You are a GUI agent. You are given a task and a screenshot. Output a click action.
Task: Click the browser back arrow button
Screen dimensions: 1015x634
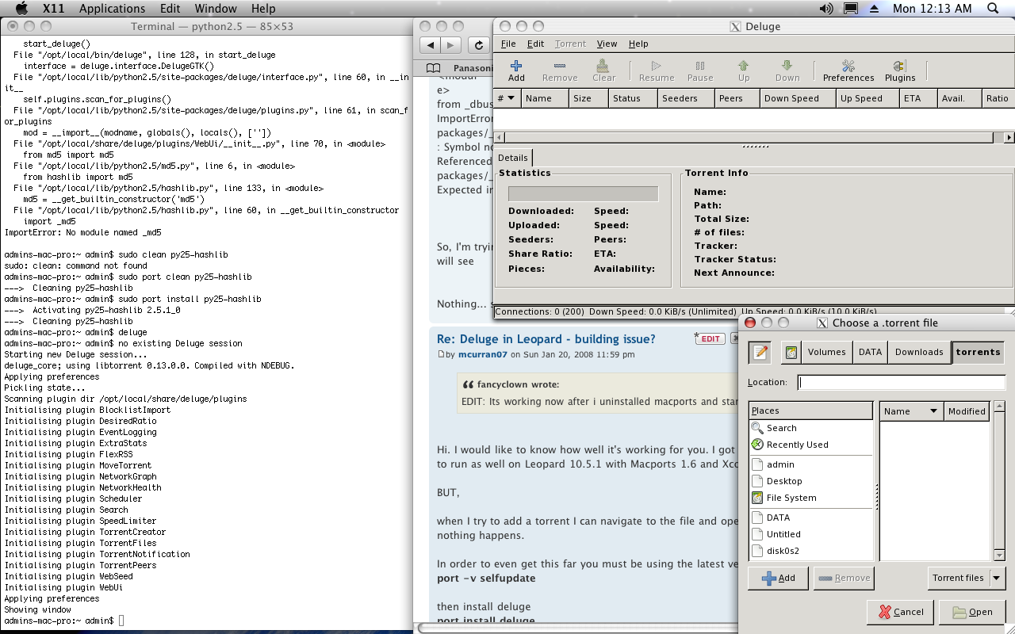429,45
